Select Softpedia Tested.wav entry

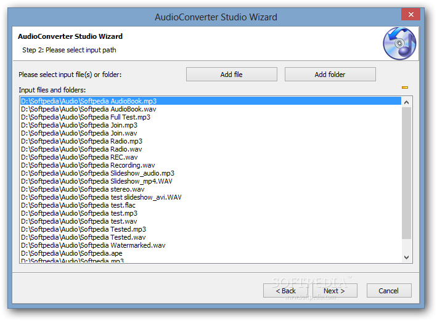pos(211,237)
